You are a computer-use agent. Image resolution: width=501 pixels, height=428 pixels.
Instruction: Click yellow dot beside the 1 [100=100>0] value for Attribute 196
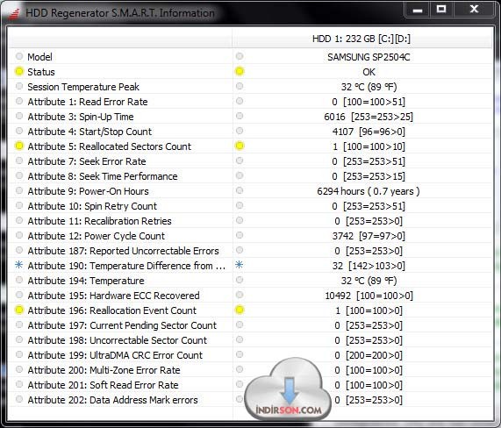240,310
